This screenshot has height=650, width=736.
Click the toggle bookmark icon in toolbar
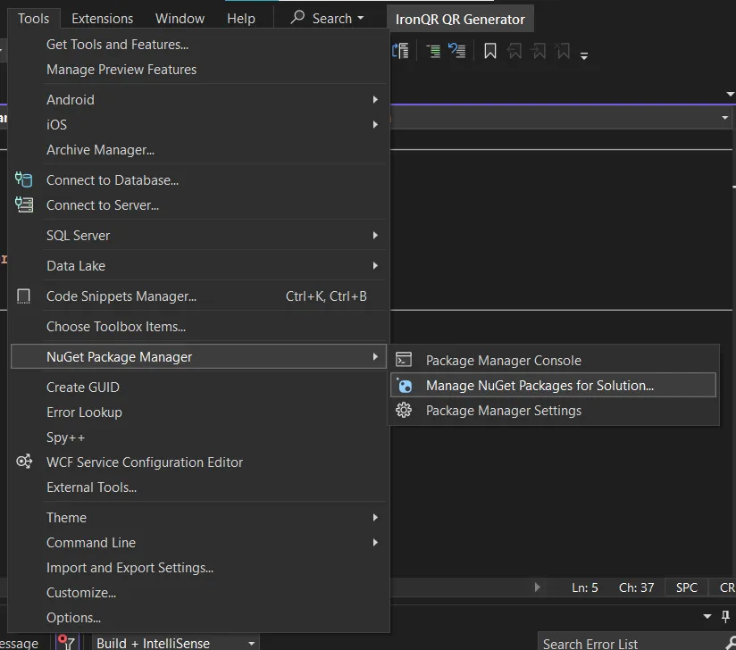pyautogui.click(x=490, y=52)
